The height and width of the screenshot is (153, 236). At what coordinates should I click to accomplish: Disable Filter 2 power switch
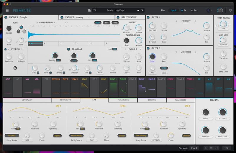[x=148, y=48]
